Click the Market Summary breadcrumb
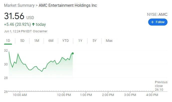Viewport: 172px width, 102px height. pos(19,5)
